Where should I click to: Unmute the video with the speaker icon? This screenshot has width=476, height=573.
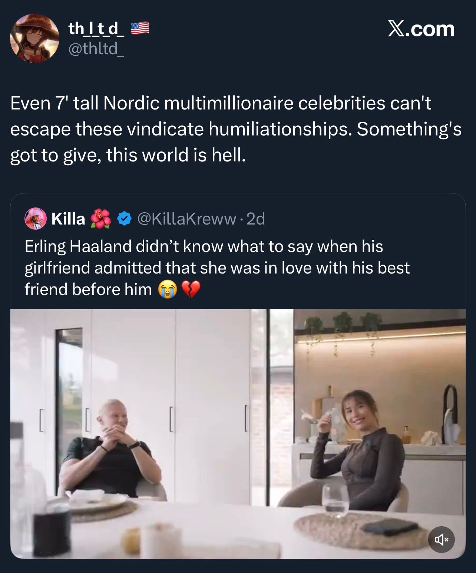[x=441, y=539]
